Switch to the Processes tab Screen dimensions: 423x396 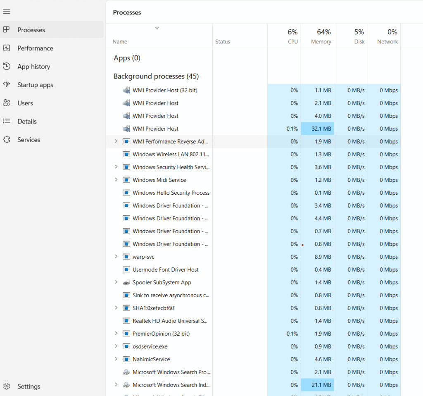(x=30, y=29)
